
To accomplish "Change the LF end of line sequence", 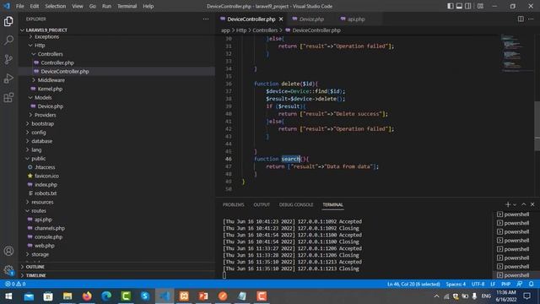I will [493, 284].
